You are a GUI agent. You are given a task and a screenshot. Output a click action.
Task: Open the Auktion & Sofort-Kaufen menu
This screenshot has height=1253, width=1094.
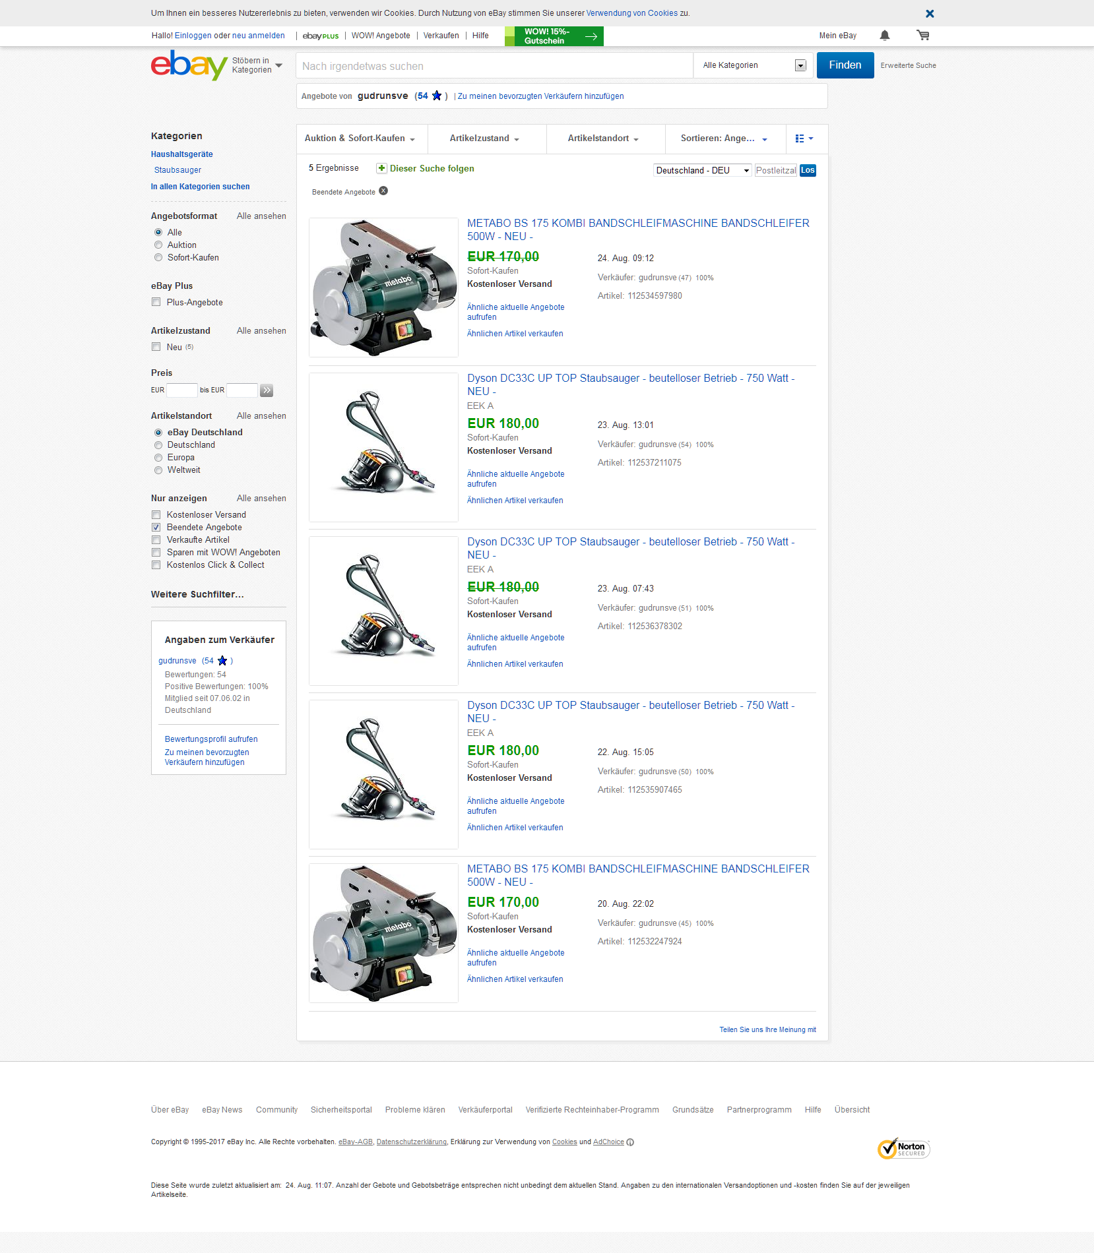pos(360,138)
